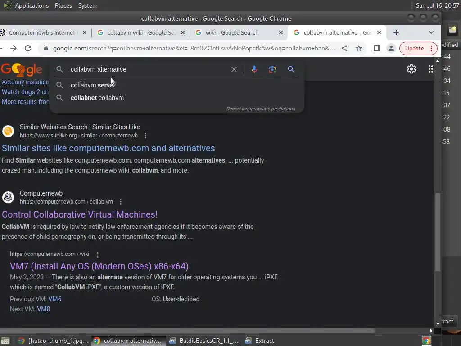
Task: Open the 'Watch dogs 2 on' link
Action: click(25, 92)
